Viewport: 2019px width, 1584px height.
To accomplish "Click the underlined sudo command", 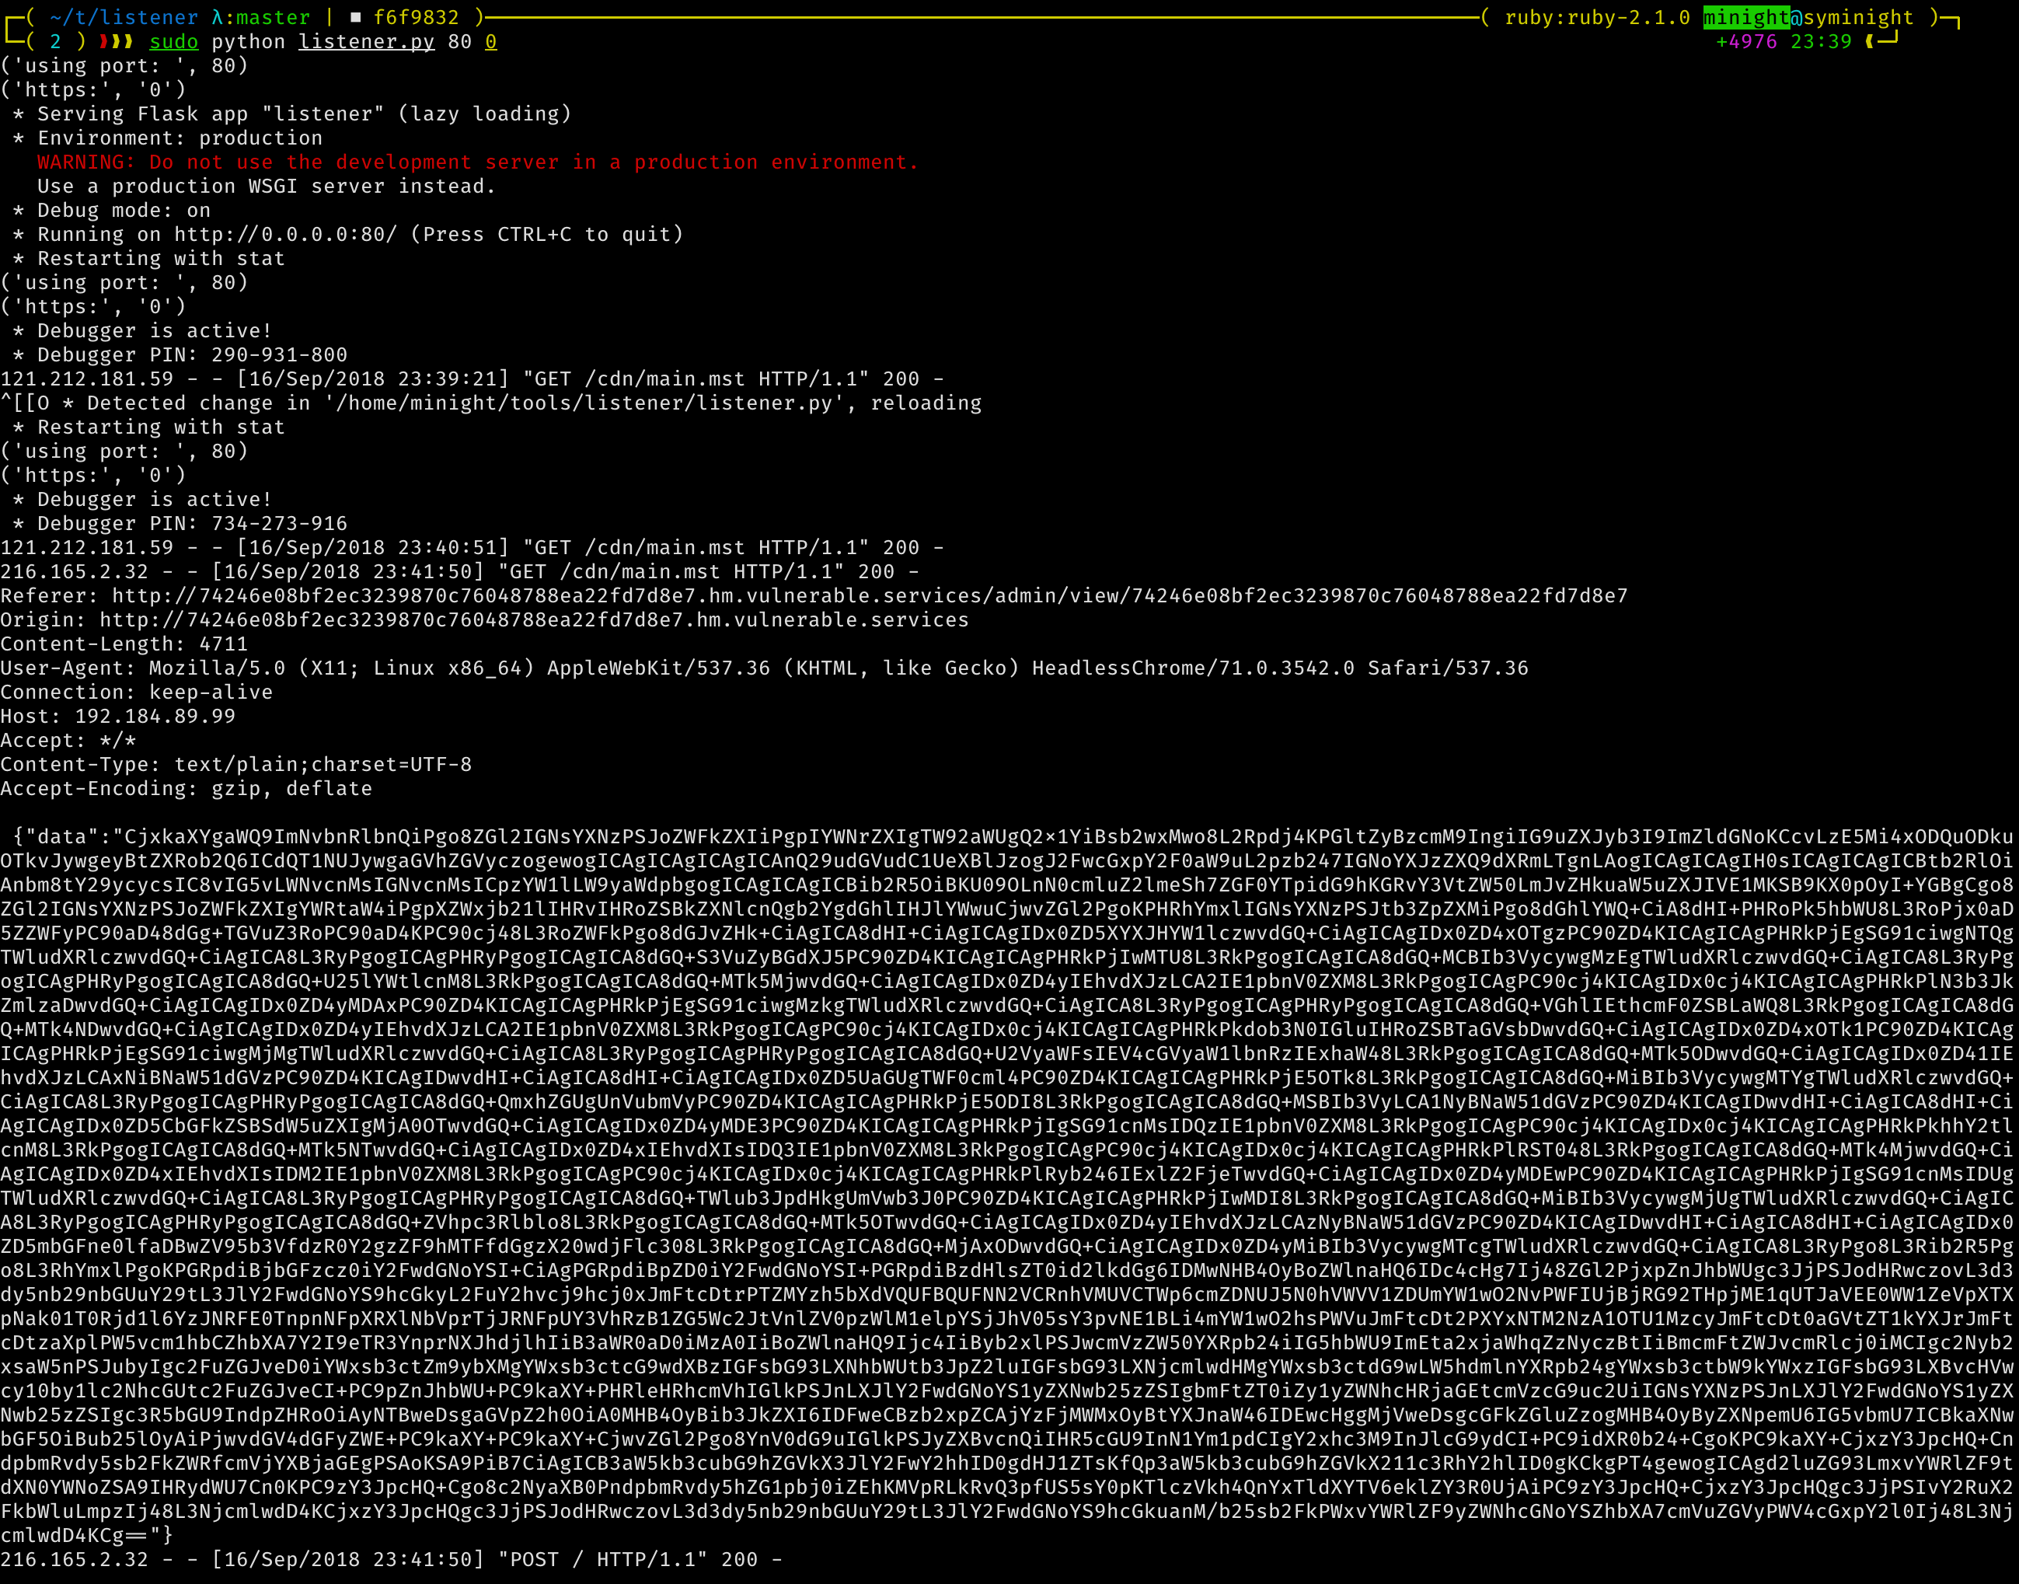I will [173, 42].
